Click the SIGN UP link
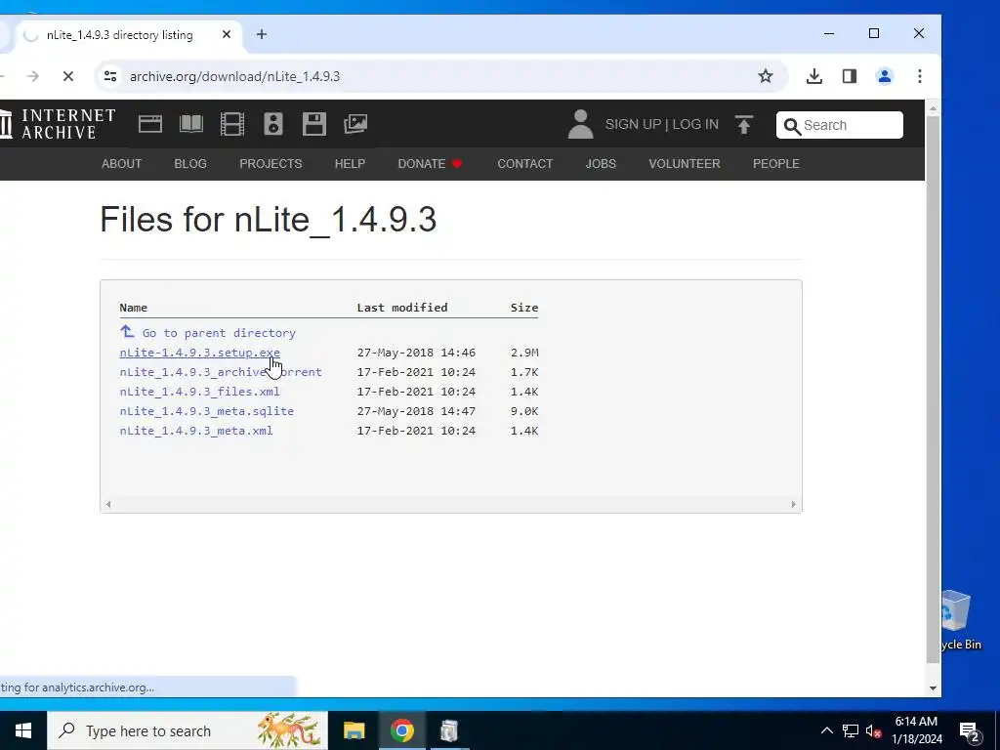The image size is (1000, 750). point(633,124)
